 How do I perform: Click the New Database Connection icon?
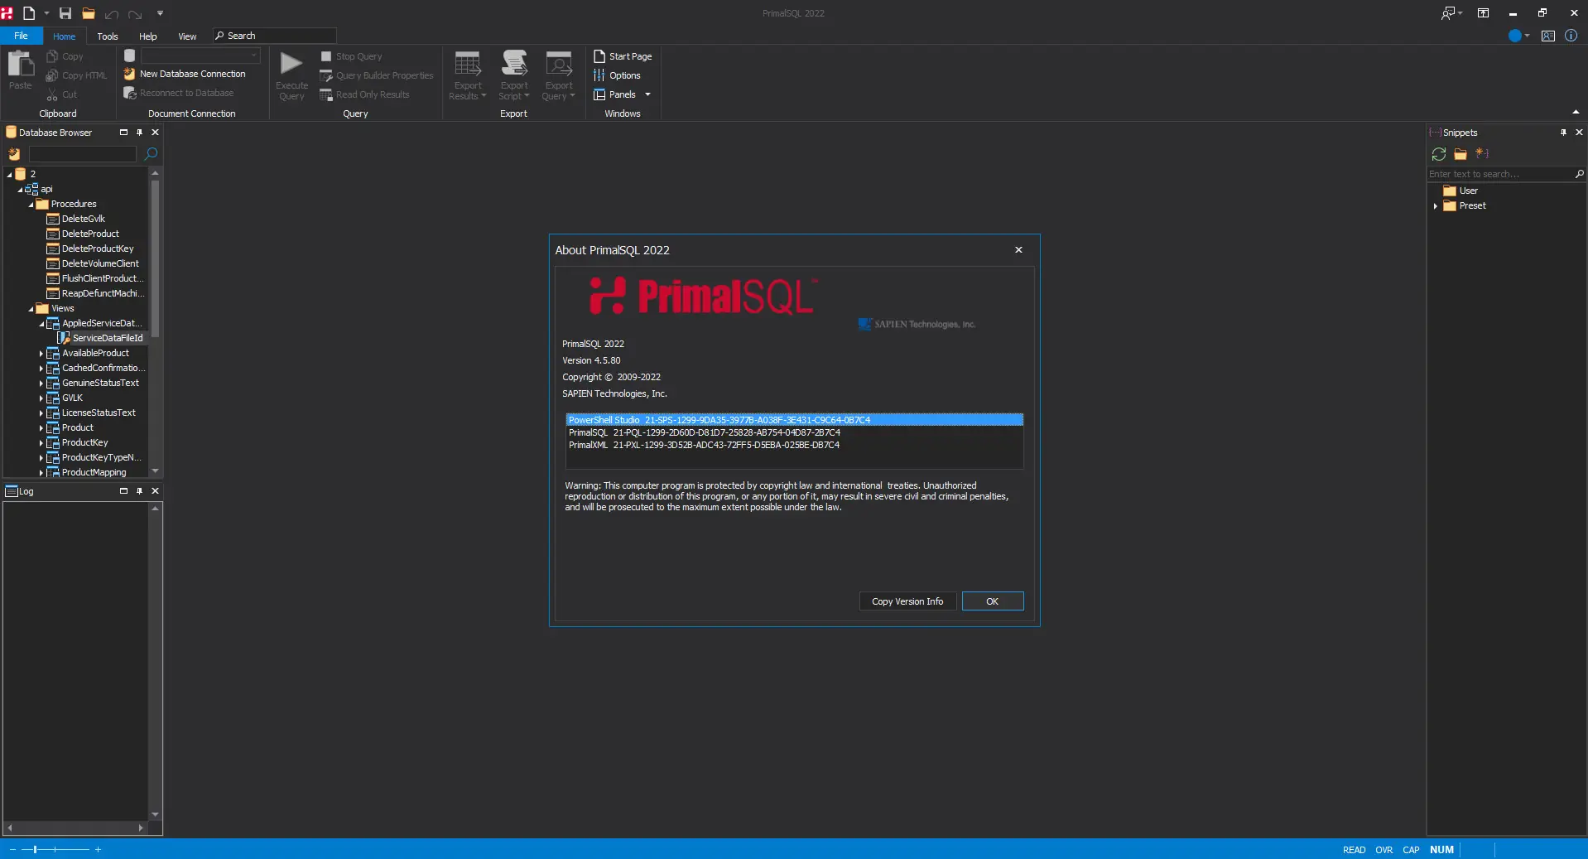[x=130, y=74]
